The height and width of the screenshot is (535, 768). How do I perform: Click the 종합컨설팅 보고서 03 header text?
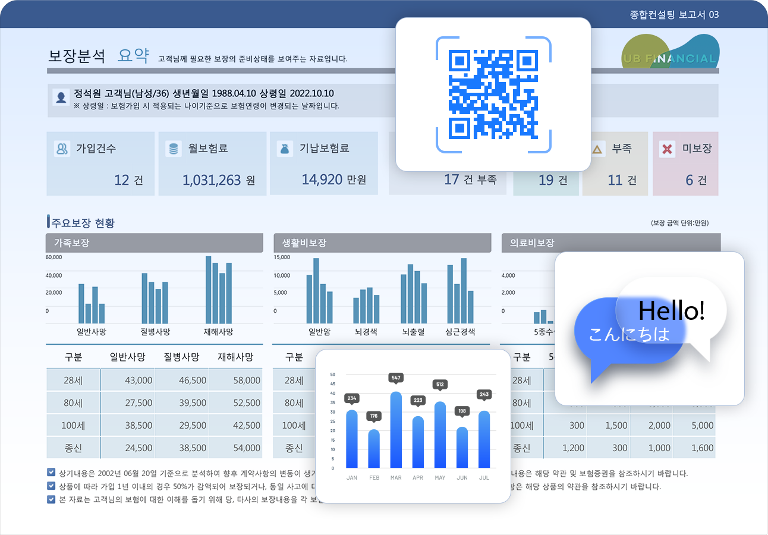(x=674, y=14)
